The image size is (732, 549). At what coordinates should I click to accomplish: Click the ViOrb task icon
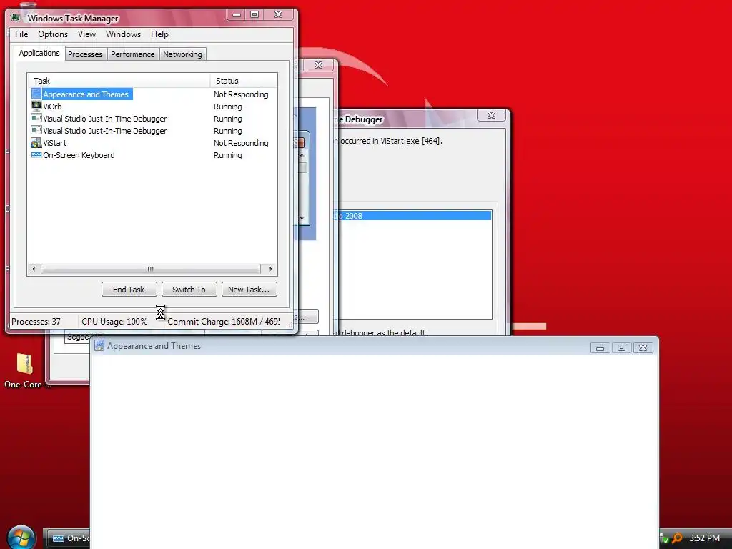[36, 106]
